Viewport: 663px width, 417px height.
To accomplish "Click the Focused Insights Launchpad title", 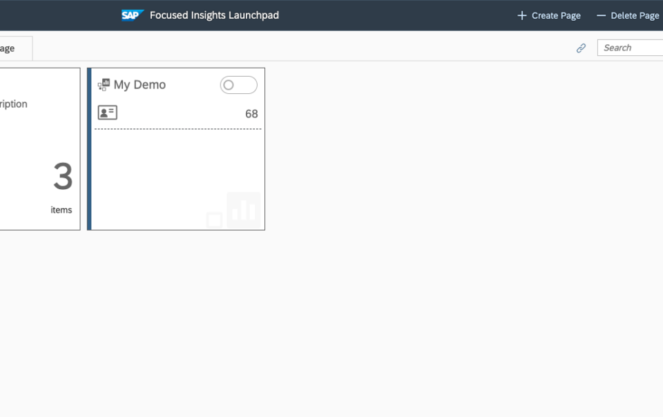I will (x=214, y=15).
